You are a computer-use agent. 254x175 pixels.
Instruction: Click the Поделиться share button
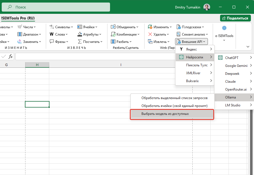pyautogui.click(x=235, y=18)
